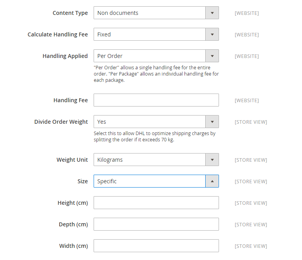This screenshot has height=260, width=302.
Task: Collapse the Size dropdown using up arrow
Action: [x=212, y=181]
